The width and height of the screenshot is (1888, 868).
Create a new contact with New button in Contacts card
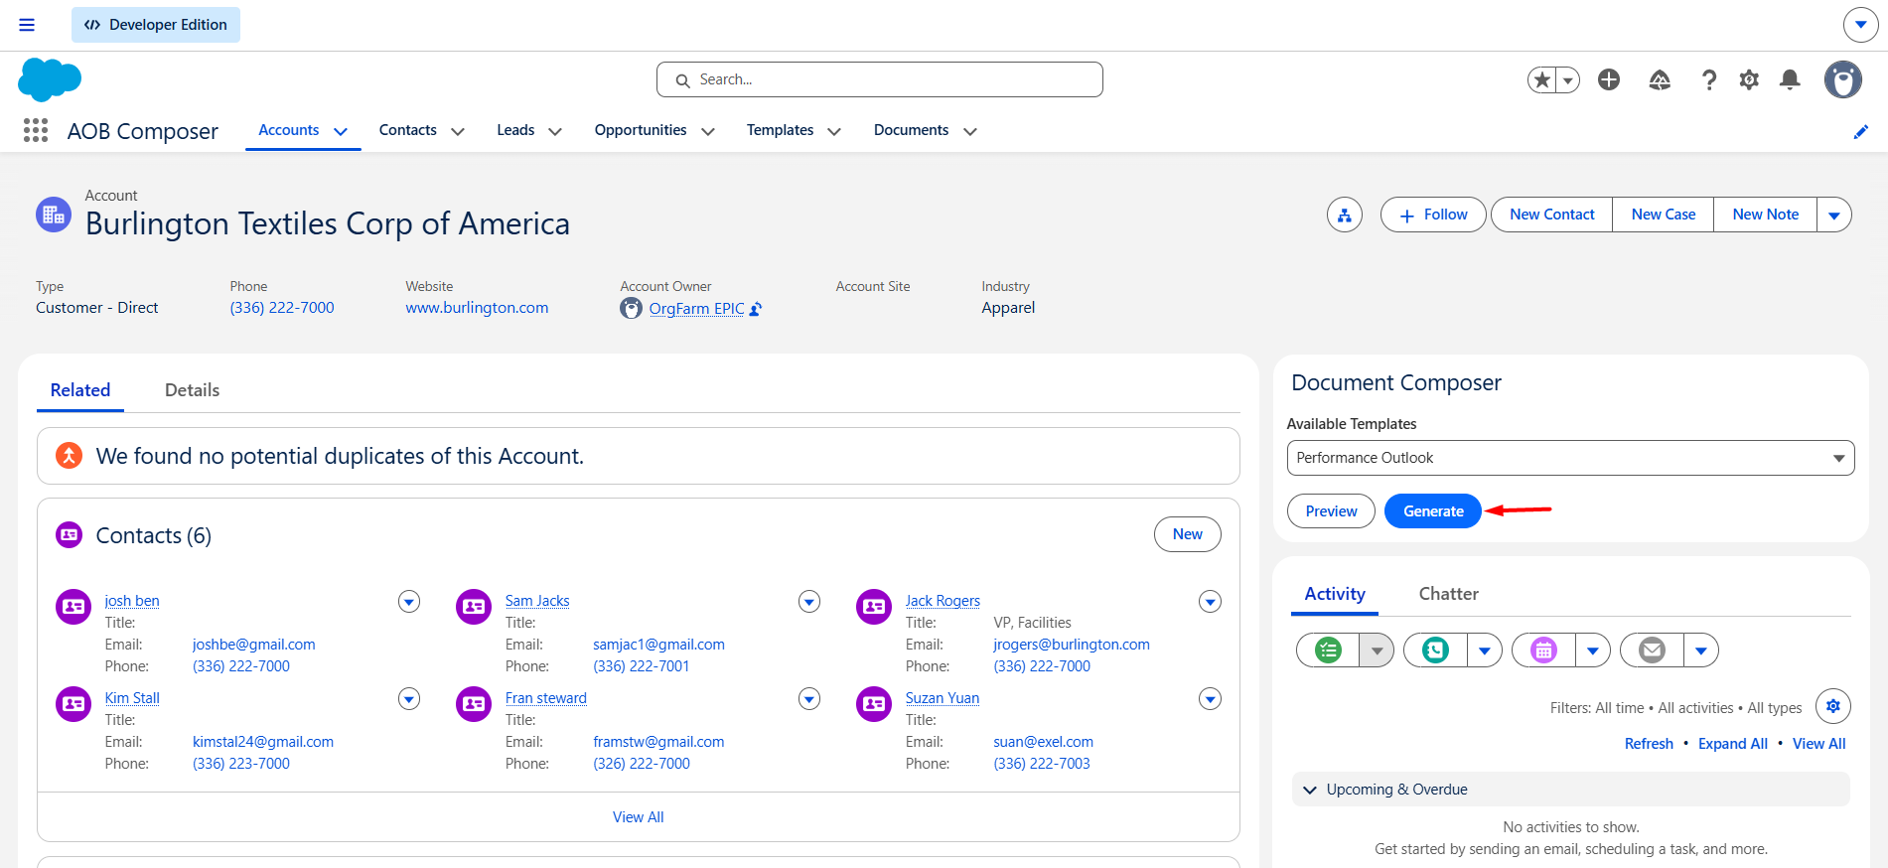click(1188, 534)
